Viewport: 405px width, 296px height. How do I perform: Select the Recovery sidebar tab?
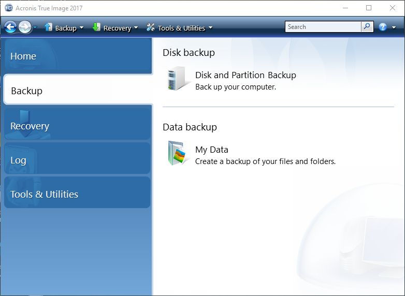(x=77, y=123)
